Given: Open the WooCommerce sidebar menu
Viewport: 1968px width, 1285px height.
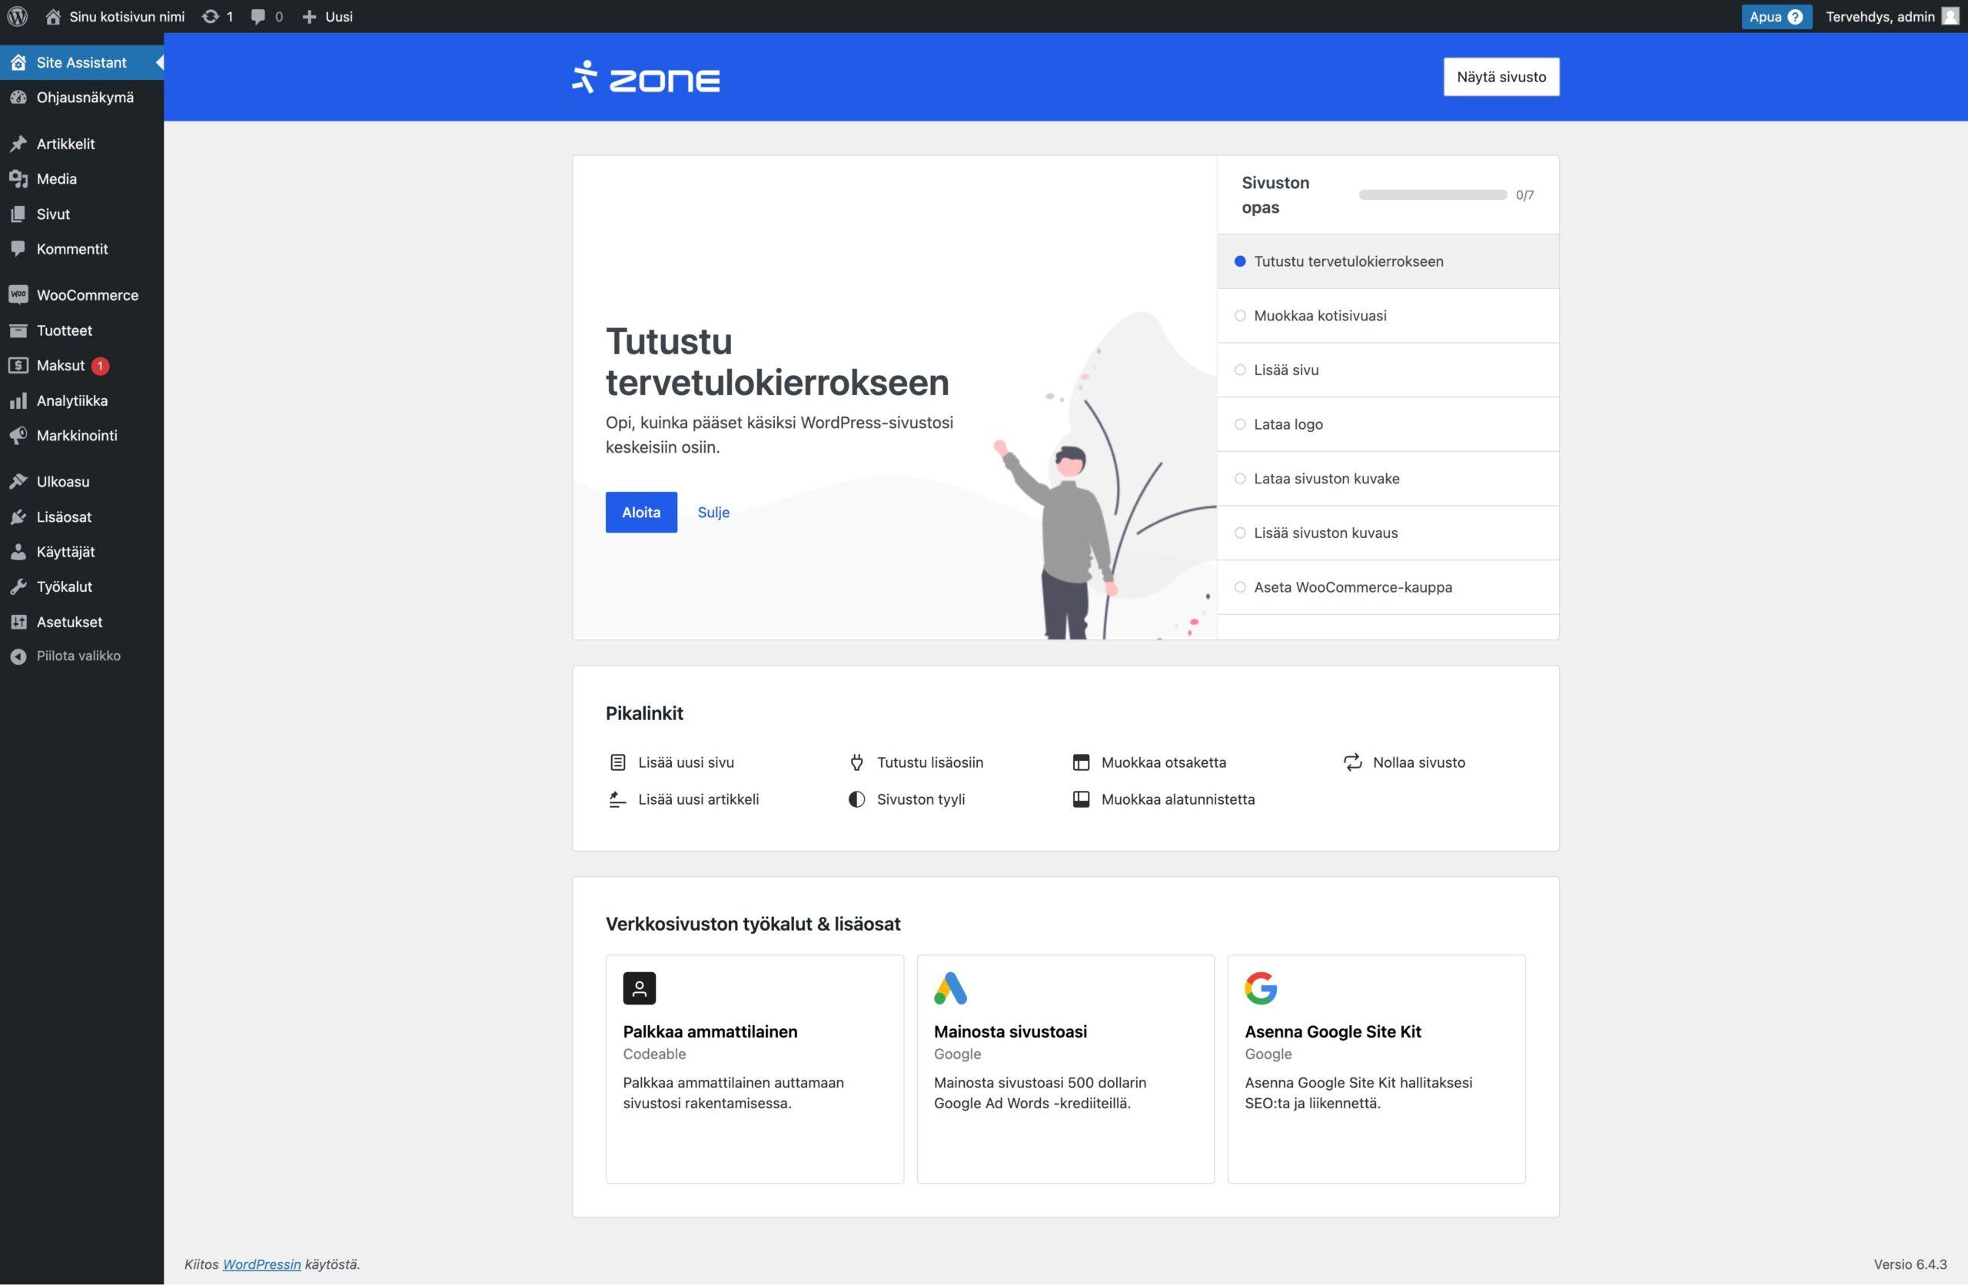Looking at the screenshot, I should (x=87, y=295).
